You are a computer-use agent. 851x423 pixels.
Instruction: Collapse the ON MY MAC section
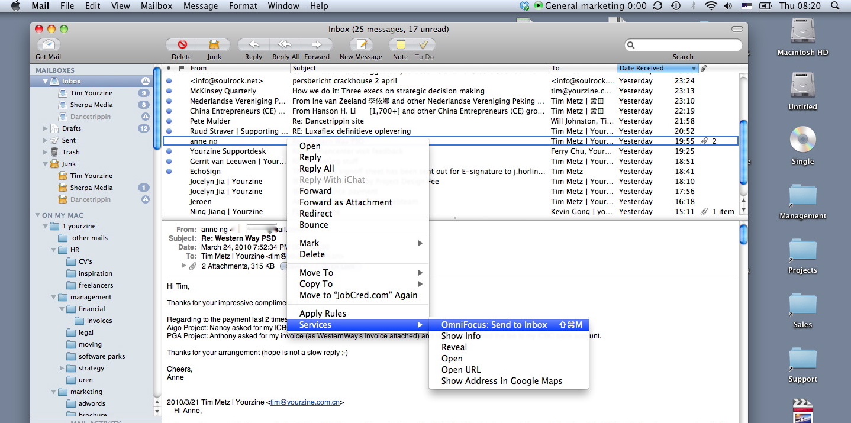(x=38, y=215)
